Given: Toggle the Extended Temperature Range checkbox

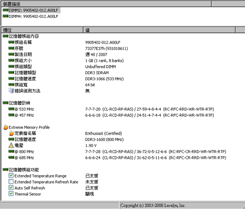Looking at the screenshot, I should click(x=11, y=176).
